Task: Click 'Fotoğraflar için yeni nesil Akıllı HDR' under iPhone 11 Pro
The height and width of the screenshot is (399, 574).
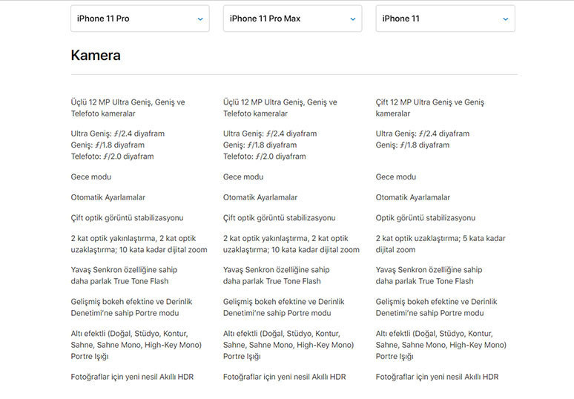Action: (x=132, y=377)
